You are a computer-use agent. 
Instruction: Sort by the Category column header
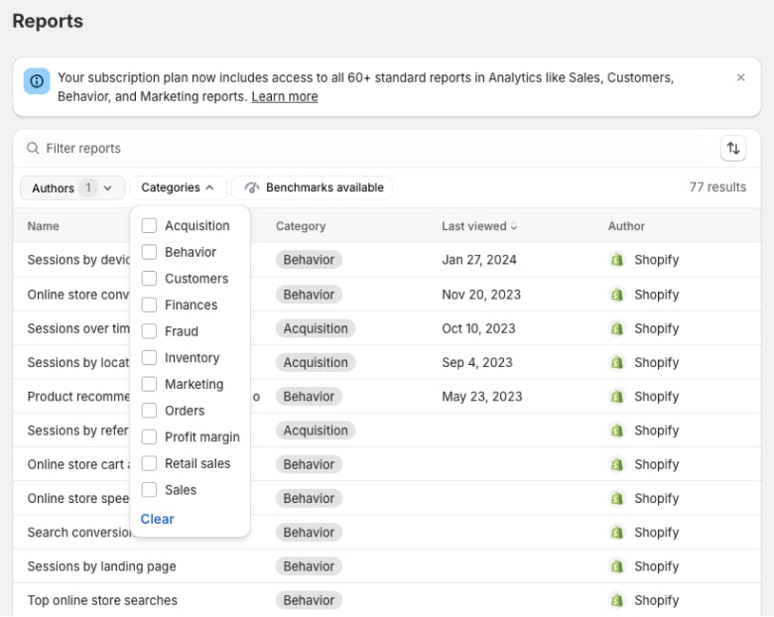click(x=301, y=226)
